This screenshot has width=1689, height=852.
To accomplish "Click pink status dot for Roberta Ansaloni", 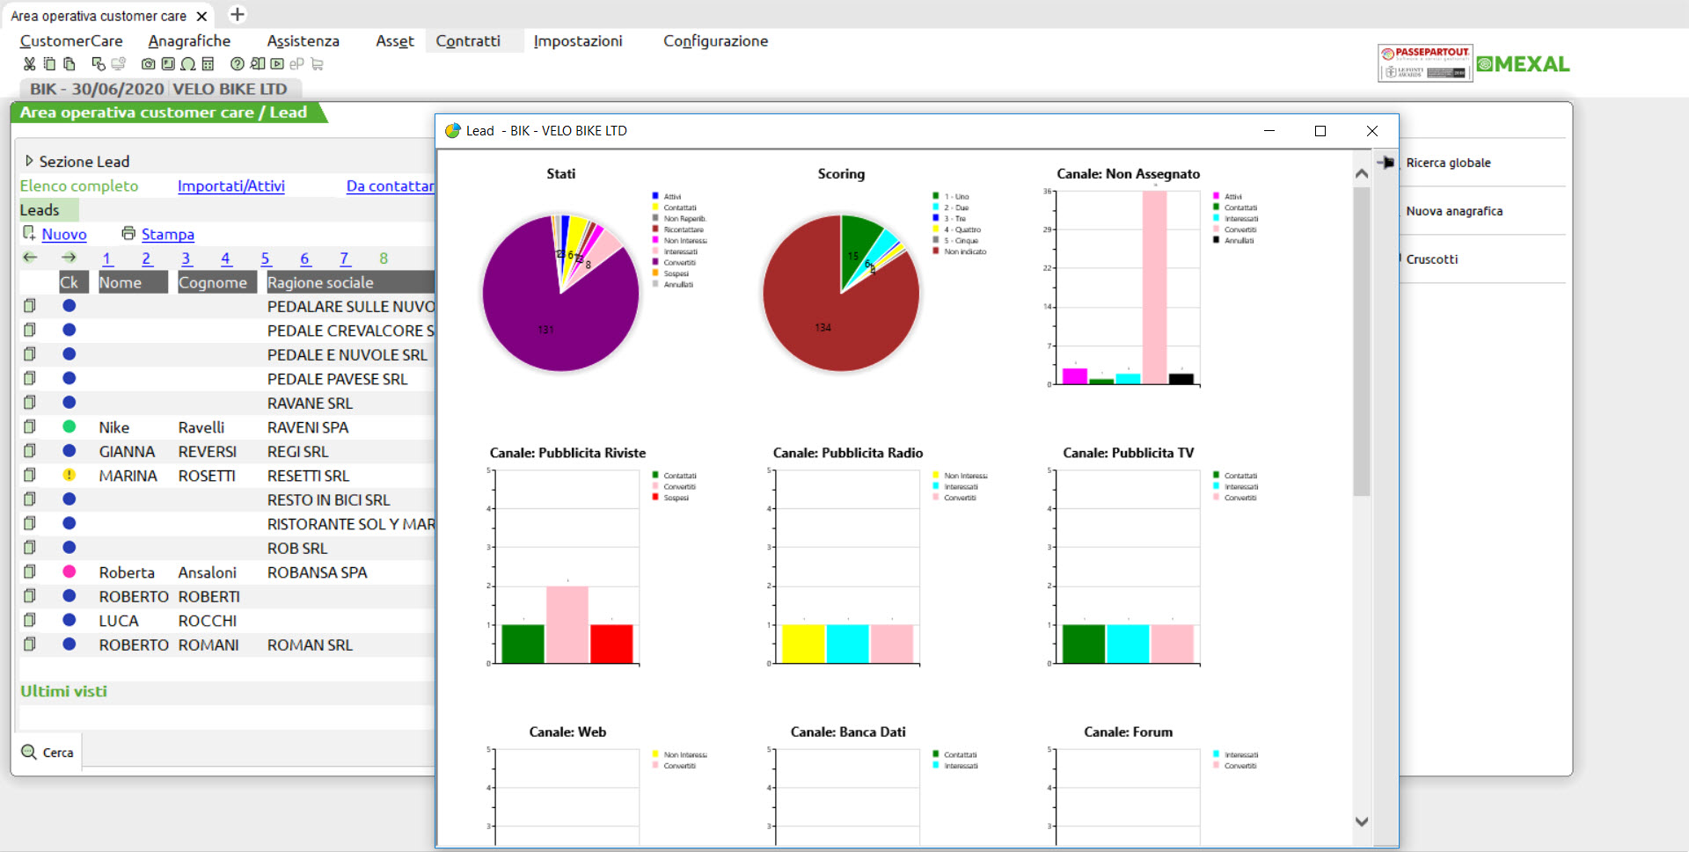I will (69, 572).
